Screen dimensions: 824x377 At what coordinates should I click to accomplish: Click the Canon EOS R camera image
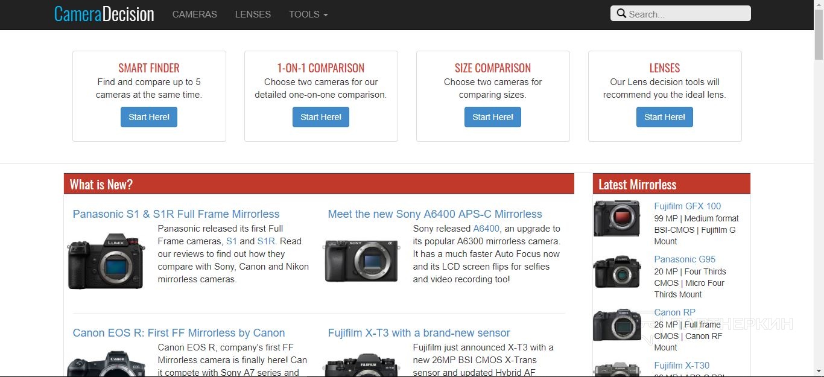click(x=106, y=364)
